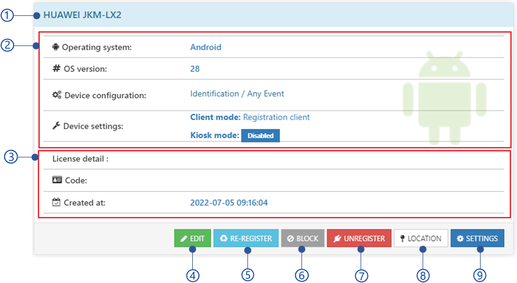The image size is (517, 283).
Task: Open the Identification / Any Event configuration link
Action: (x=237, y=94)
